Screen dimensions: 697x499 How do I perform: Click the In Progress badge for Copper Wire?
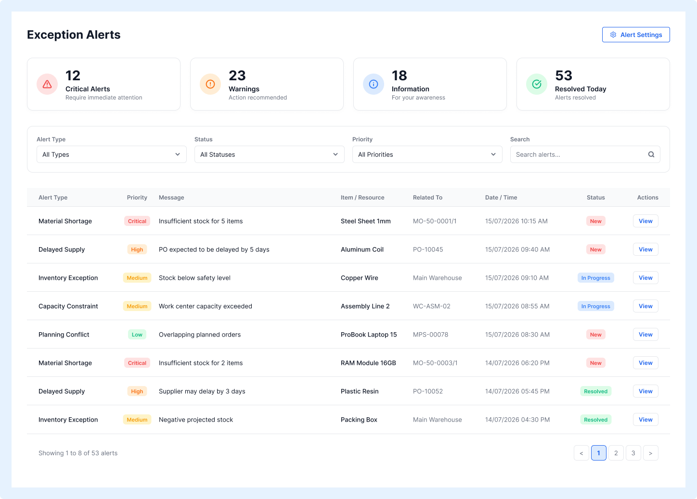click(x=596, y=278)
